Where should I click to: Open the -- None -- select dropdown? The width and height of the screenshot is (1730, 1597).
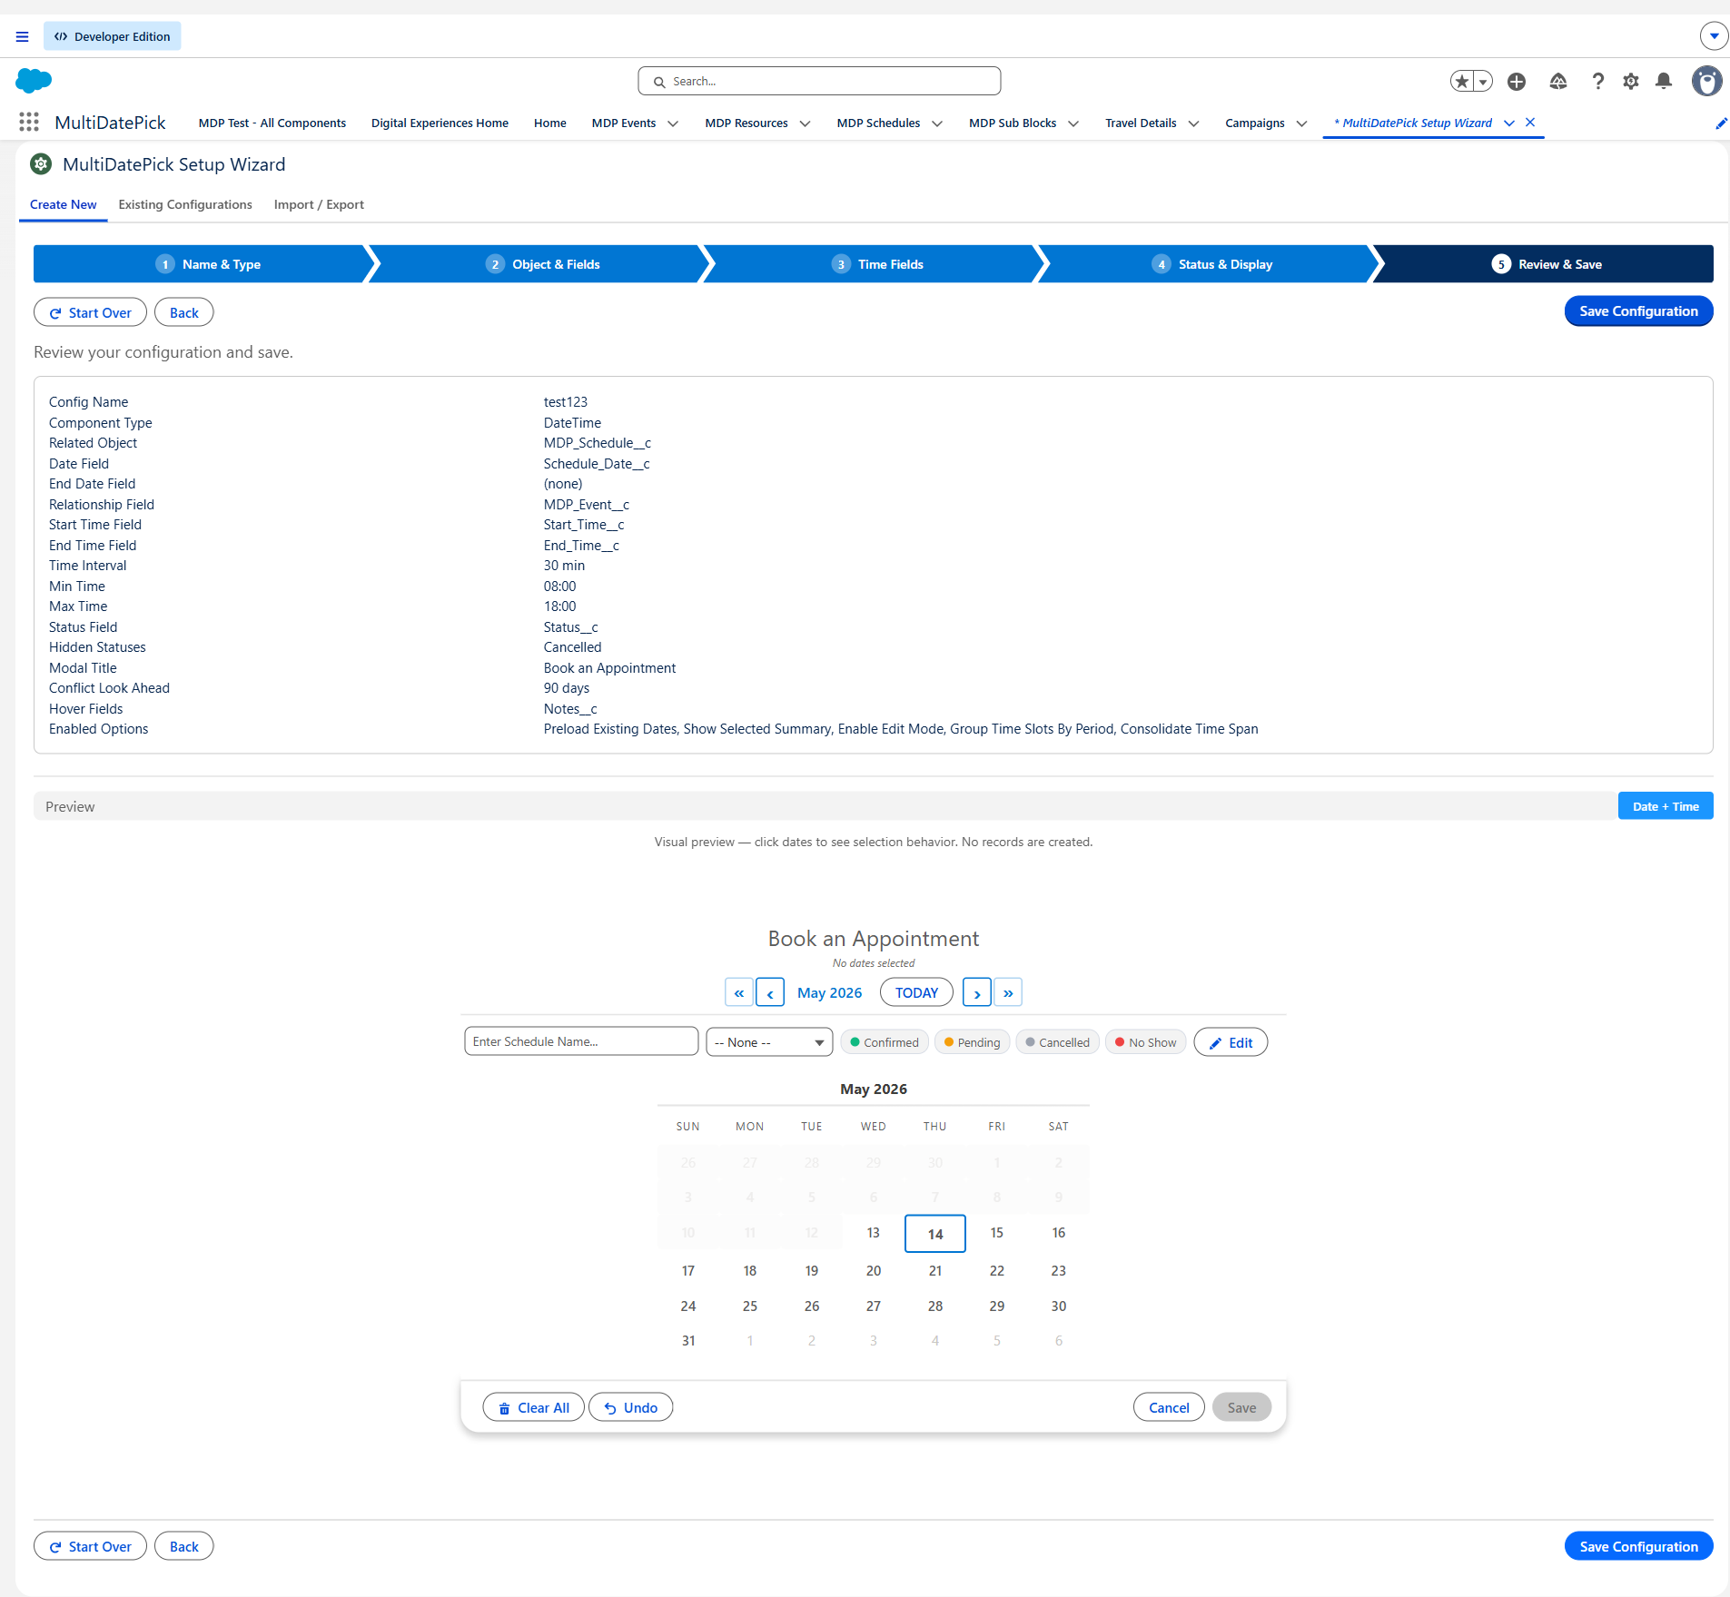click(769, 1042)
